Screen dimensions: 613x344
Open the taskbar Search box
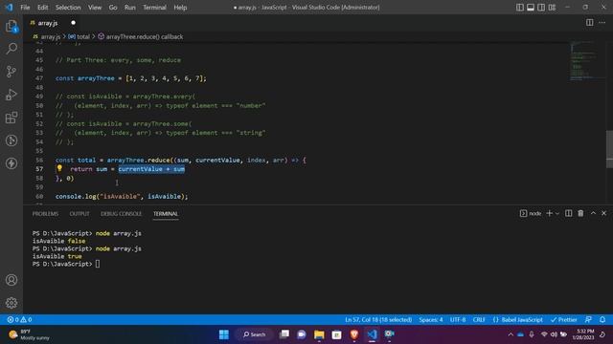(255, 334)
